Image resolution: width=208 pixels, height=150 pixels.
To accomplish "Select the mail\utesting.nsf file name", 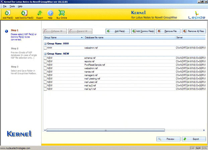I will [92, 79].
